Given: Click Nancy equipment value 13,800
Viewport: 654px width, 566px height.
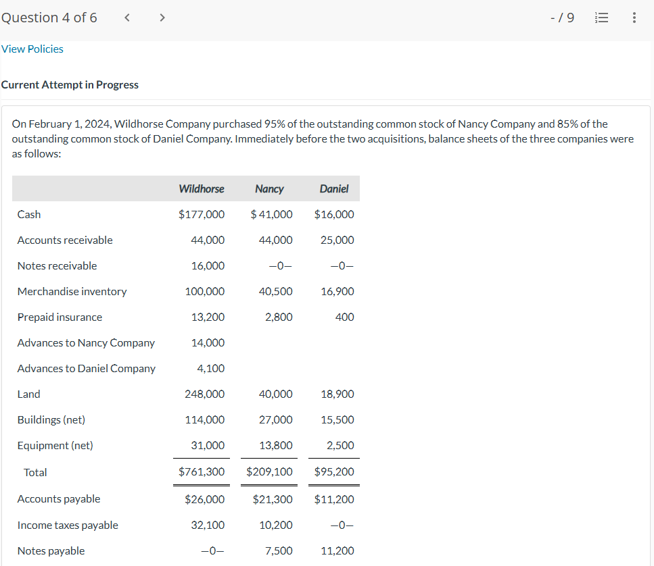Looking at the screenshot, I should [x=276, y=446].
